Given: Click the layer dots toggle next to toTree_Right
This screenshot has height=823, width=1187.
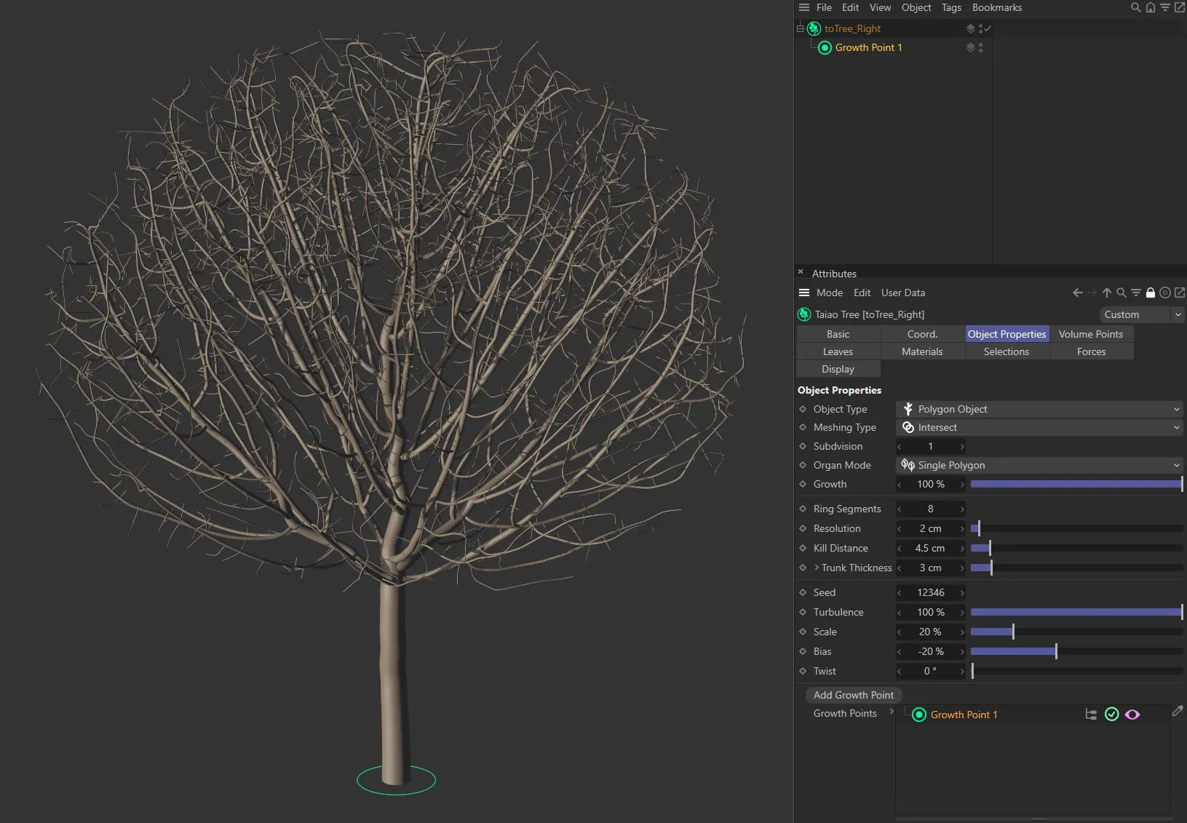Looking at the screenshot, I should 981,29.
